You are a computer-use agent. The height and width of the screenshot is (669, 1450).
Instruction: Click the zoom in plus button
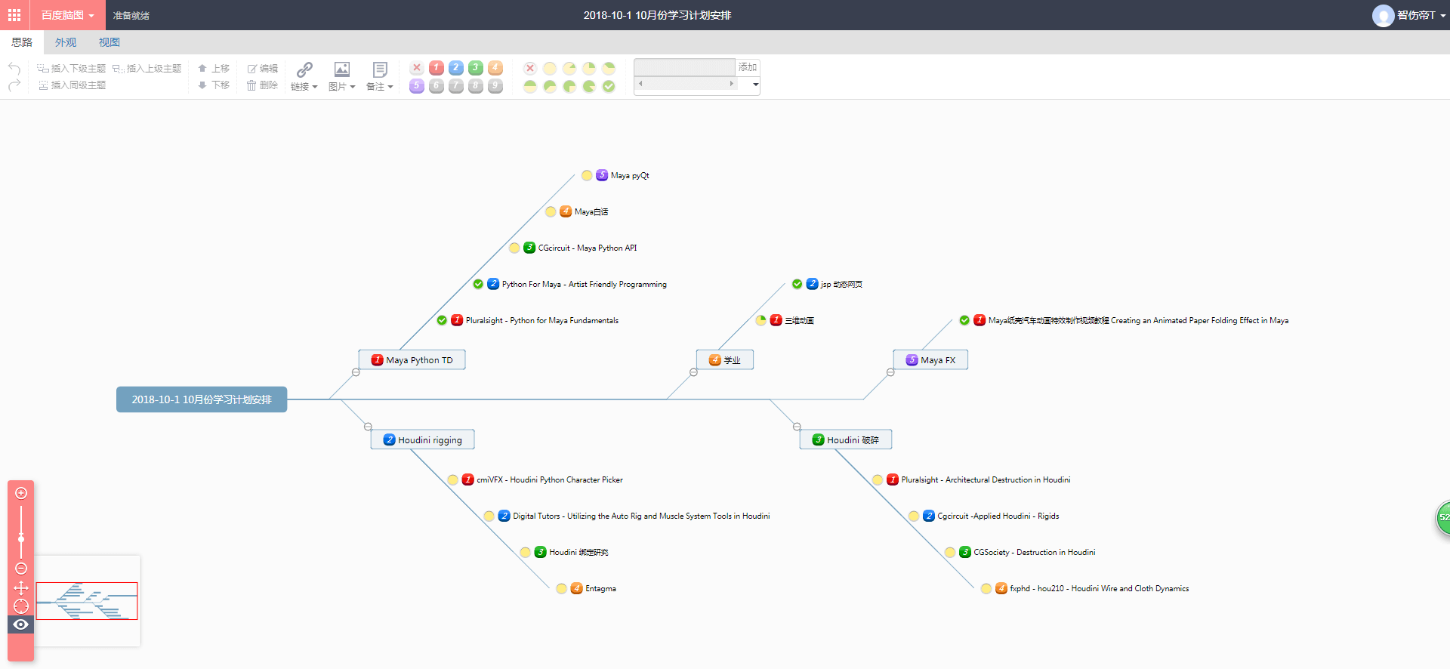21,493
